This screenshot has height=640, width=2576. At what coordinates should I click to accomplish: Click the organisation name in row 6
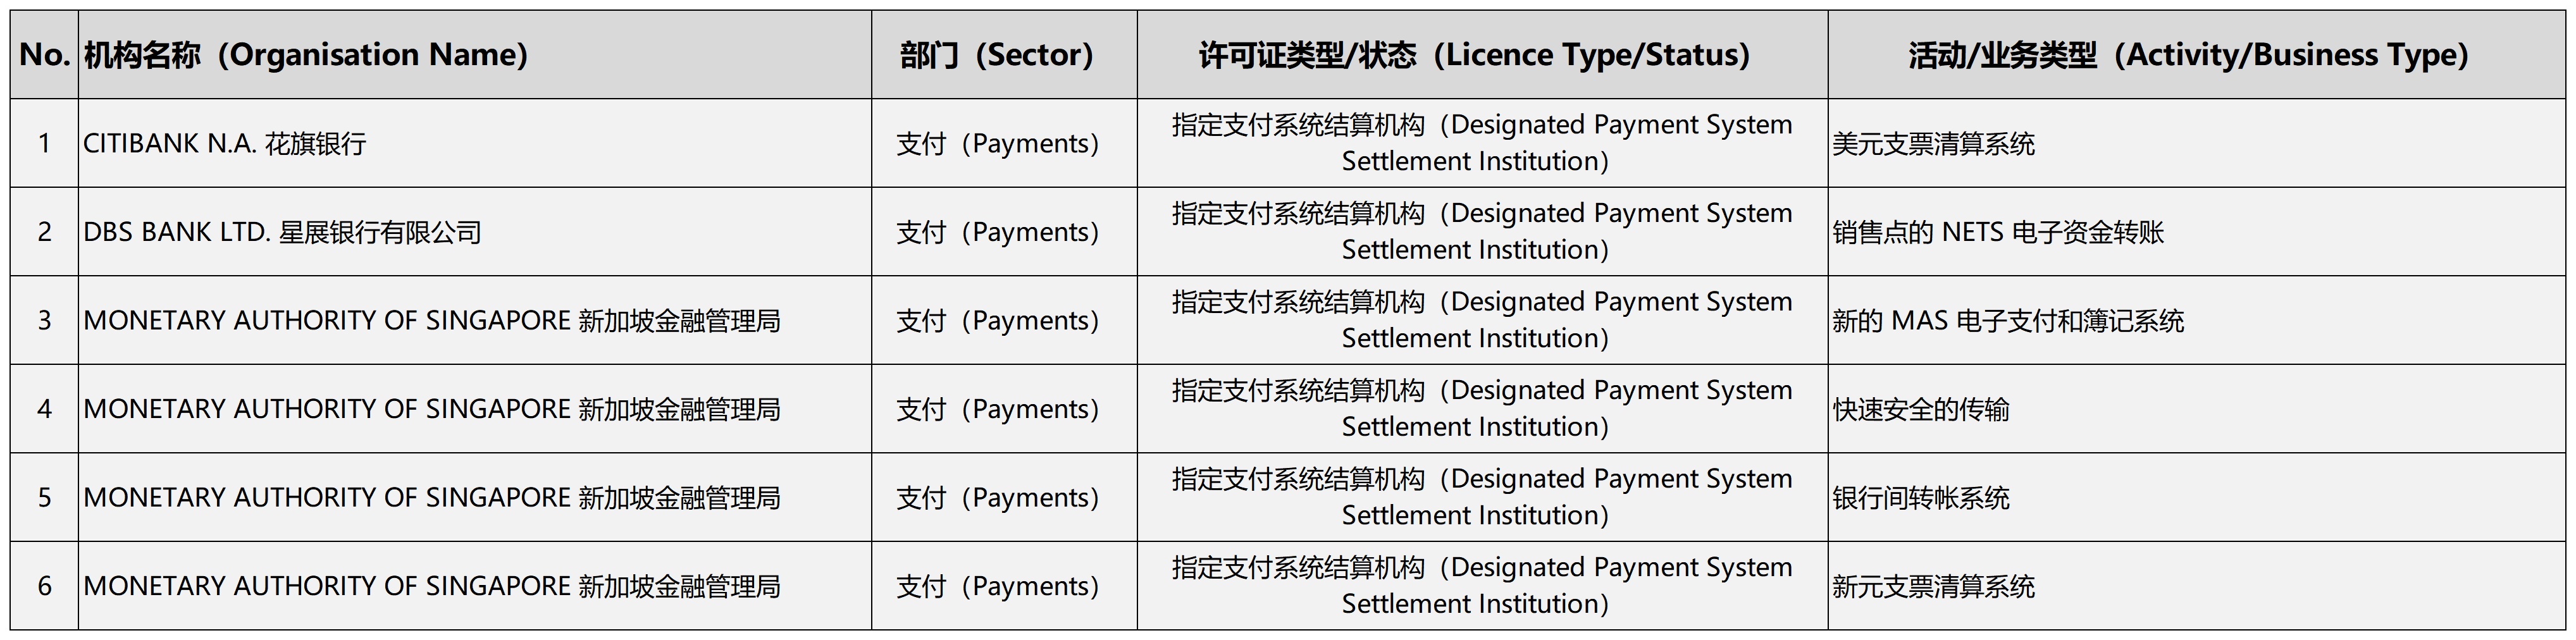pyautogui.click(x=475, y=586)
